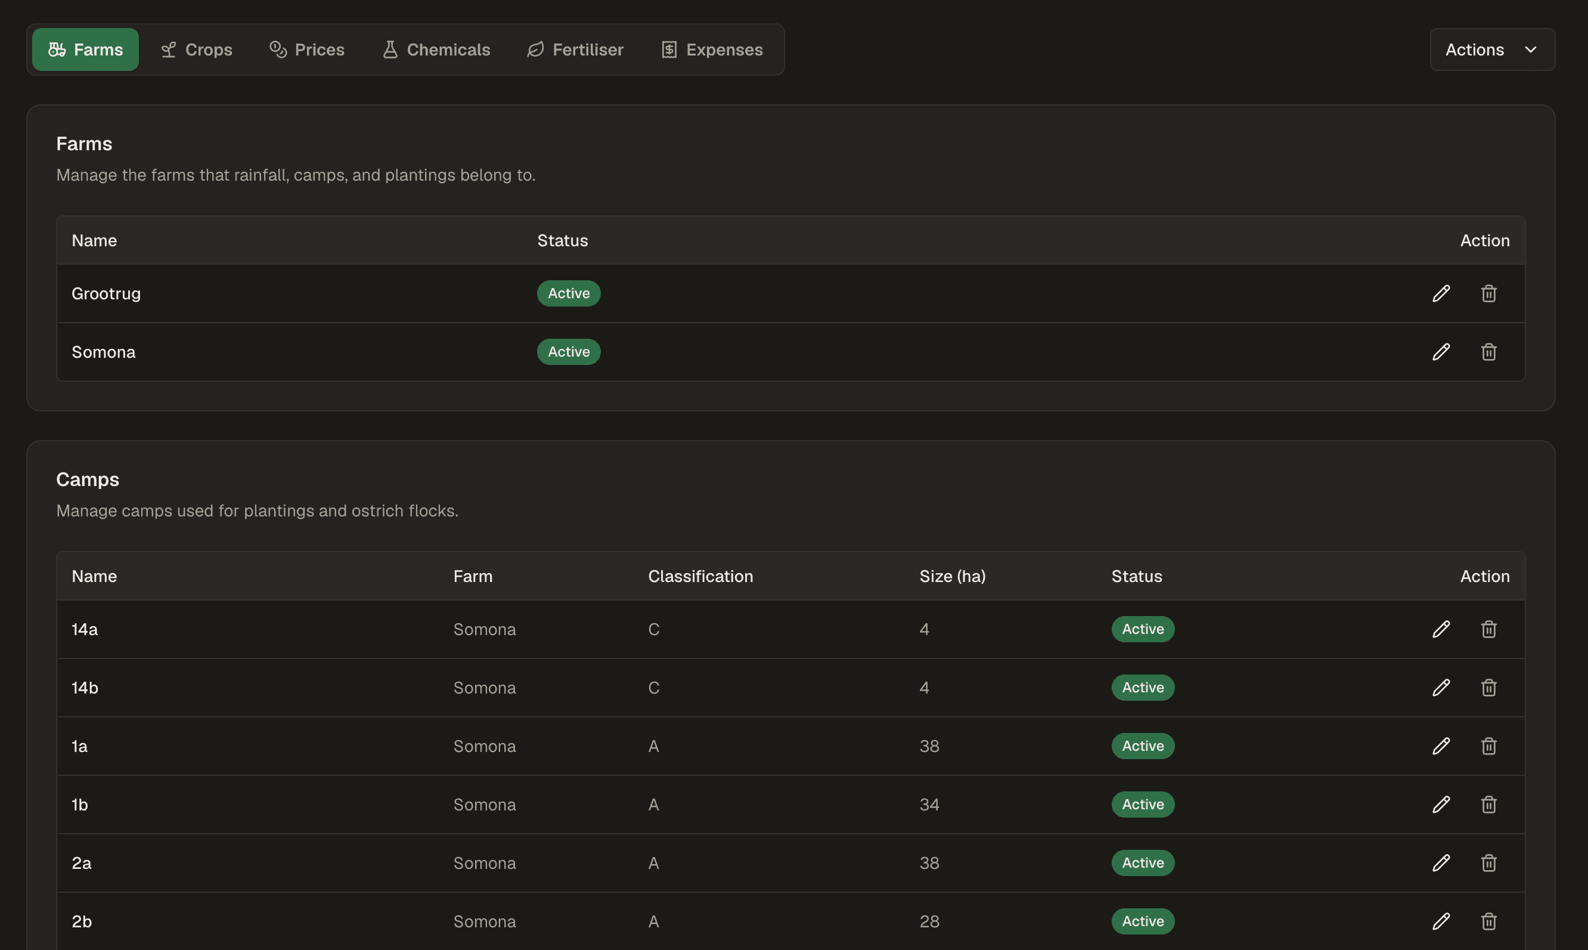The width and height of the screenshot is (1588, 950).
Task: Click the Grootrug farm name
Action: tap(106, 293)
